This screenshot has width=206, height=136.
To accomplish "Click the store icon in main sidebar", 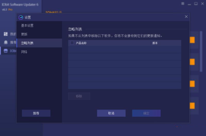I will 6,51.
